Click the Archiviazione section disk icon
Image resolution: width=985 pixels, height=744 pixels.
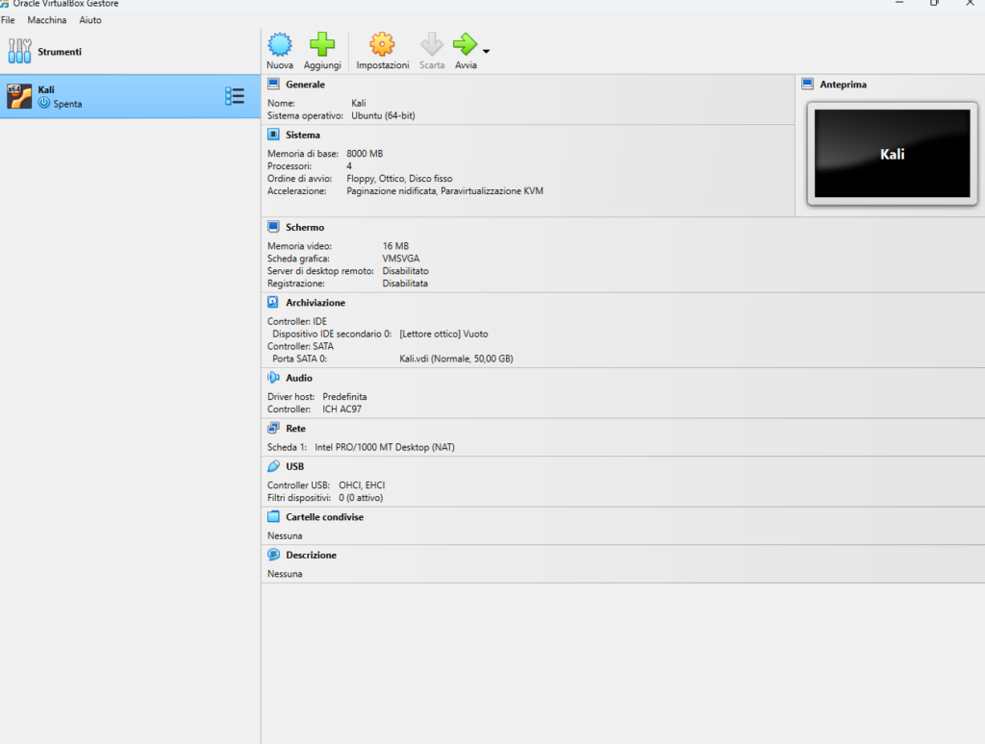tap(273, 302)
